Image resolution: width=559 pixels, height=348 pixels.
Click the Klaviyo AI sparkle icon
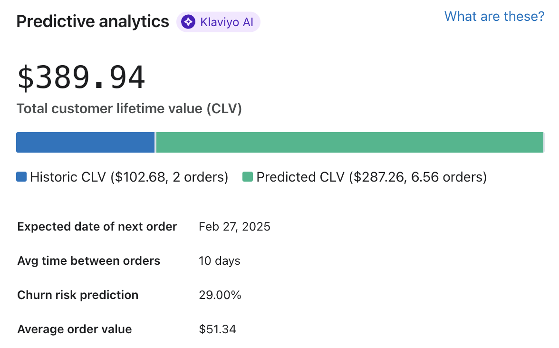(188, 21)
